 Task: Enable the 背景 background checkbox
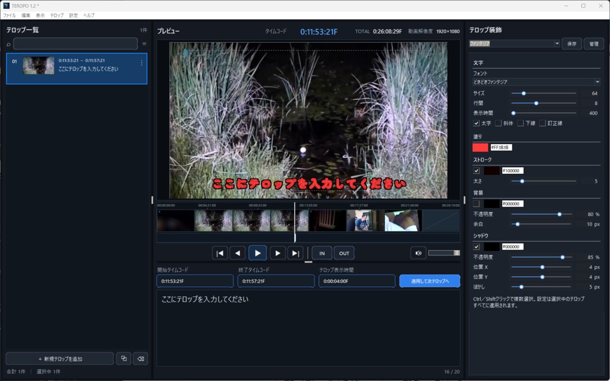tap(476, 204)
